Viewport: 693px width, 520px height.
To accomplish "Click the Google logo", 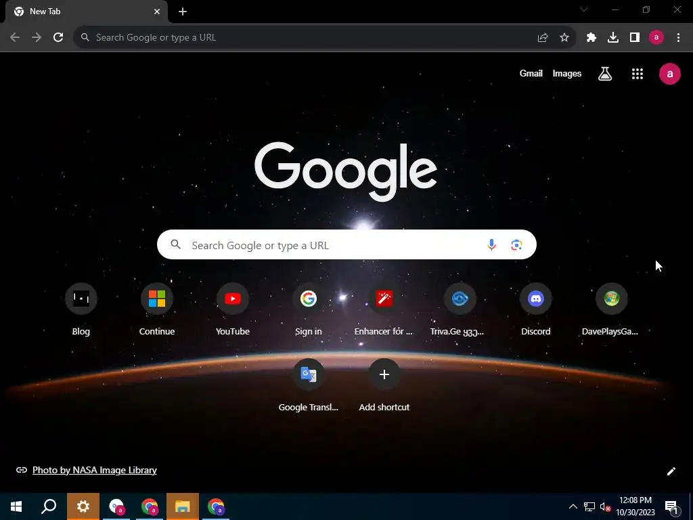I will [x=346, y=171].
